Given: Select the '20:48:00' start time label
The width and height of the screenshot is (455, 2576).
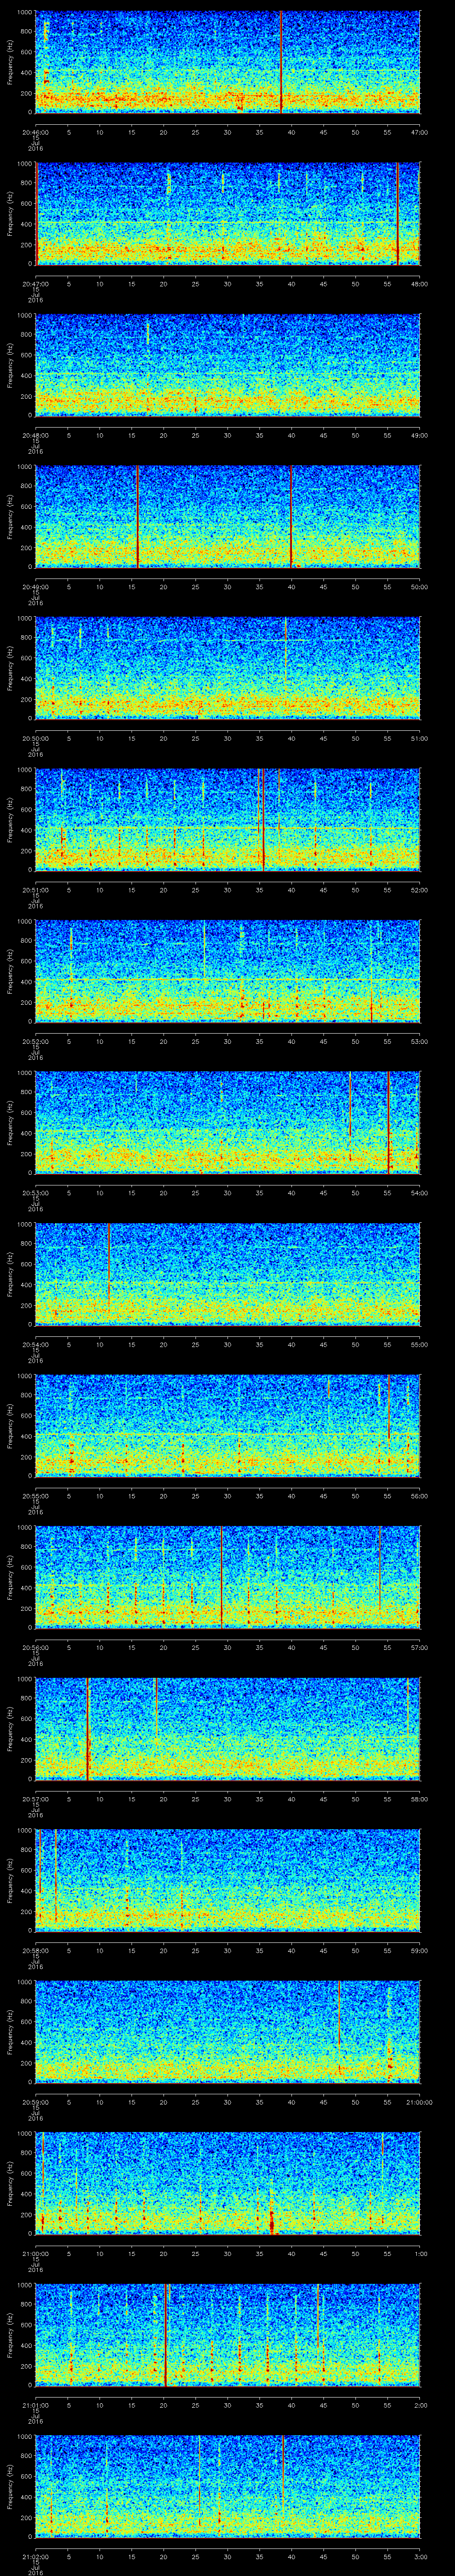Looking at the screenshot, I should pyautogui.click(x=35, y=435).
